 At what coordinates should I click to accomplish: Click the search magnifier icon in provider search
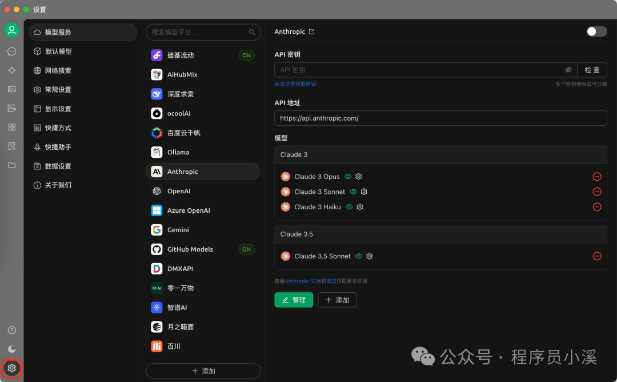(252, 32)
